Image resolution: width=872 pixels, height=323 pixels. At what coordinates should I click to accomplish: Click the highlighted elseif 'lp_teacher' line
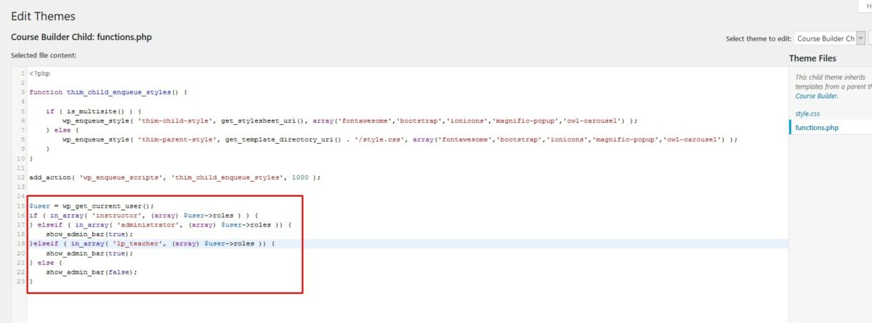click(152, 244)
